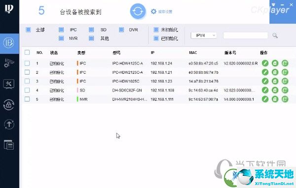Sort by NO. column header

coord(39,53)
